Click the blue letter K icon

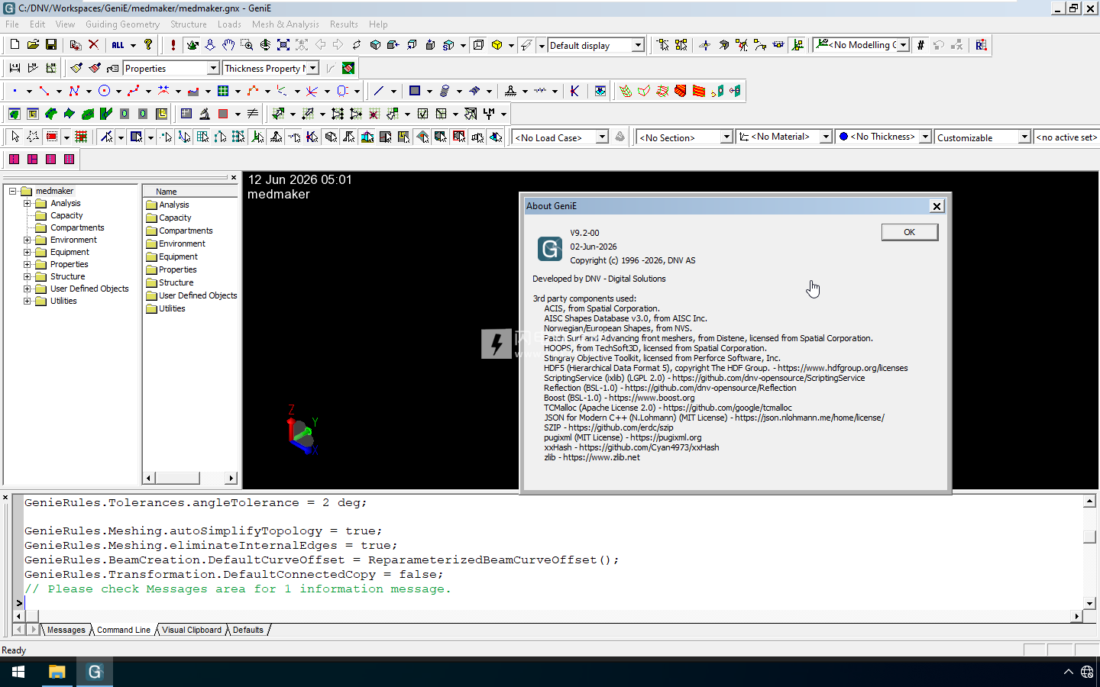[574, 91]
